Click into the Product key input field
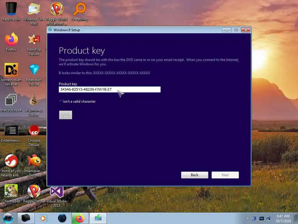Viewport: 298px width, 224px height. tap(110, 90)
